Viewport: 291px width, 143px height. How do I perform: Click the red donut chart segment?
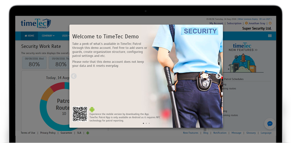58,87
